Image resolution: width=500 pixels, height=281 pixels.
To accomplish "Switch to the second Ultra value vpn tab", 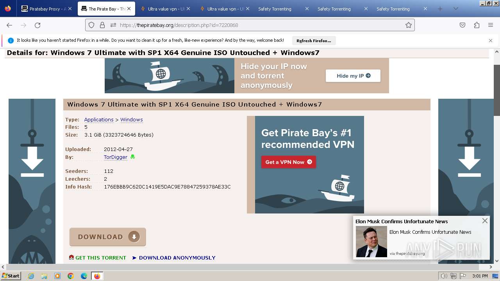I will [x=225, y=9].
